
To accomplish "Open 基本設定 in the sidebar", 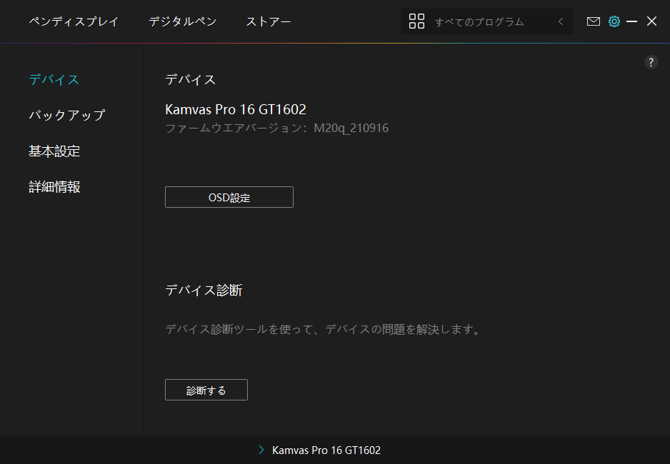I will (x=54, y=151).
